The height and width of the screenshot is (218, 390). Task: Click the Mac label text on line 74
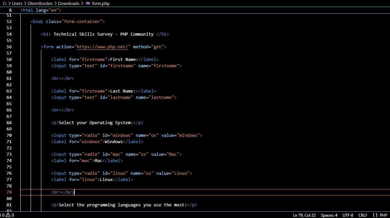point(99,160)
